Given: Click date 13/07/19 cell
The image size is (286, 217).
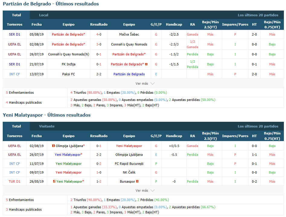Looking at the screenshot, I should pyautogui.click(x=37, y=74).
